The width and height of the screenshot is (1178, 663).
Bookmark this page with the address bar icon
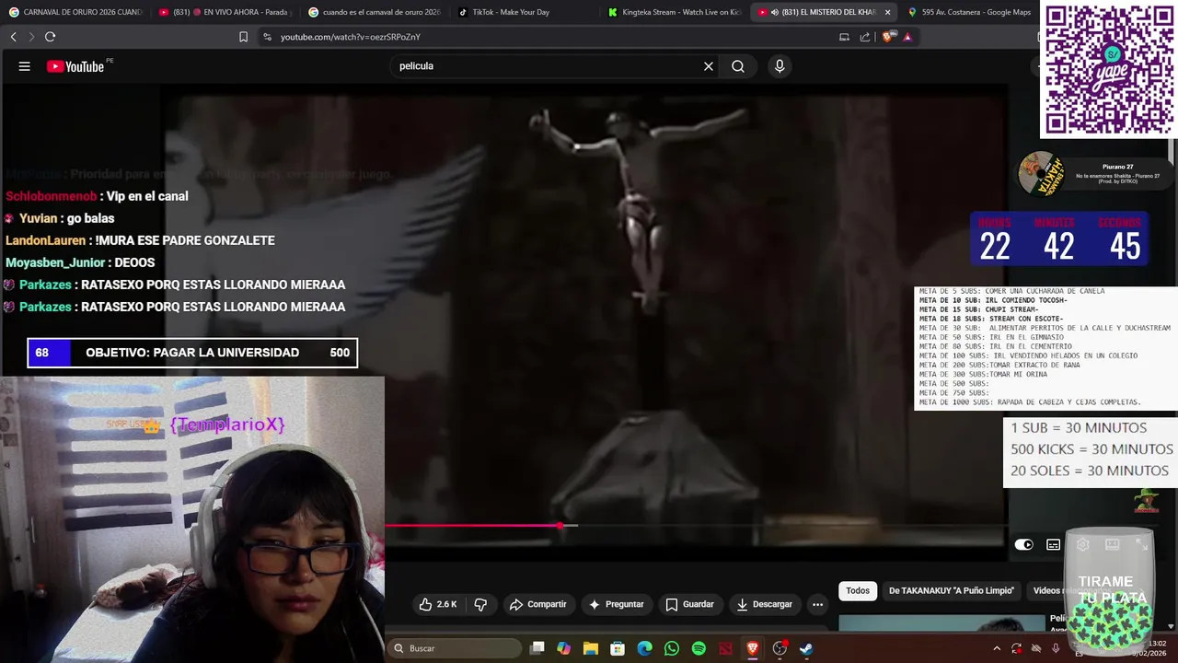243,37
